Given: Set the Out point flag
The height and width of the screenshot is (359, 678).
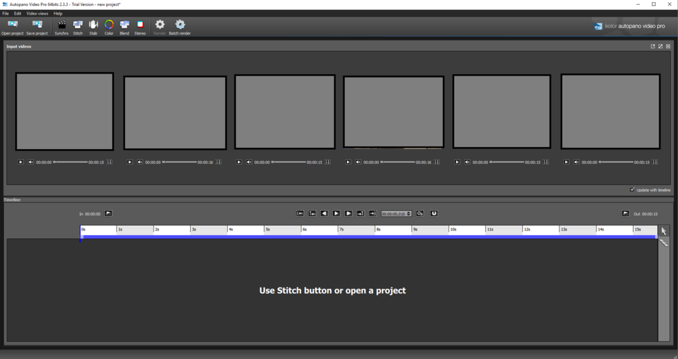Looking at the screenshot, I should [x=626, y=213].
